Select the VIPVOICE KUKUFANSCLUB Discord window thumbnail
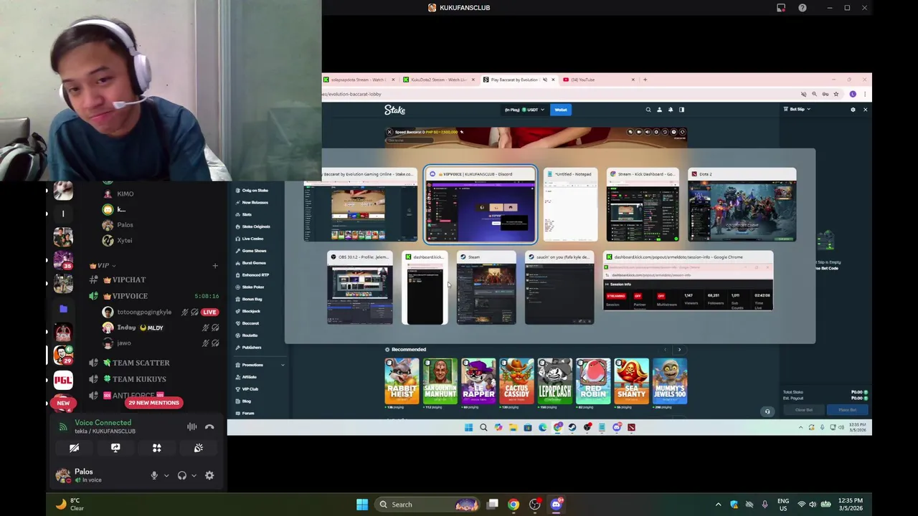This screenshot has width=918, height=516. point(480,206)
